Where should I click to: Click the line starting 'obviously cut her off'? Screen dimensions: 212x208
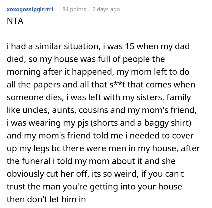pos(95,174)
